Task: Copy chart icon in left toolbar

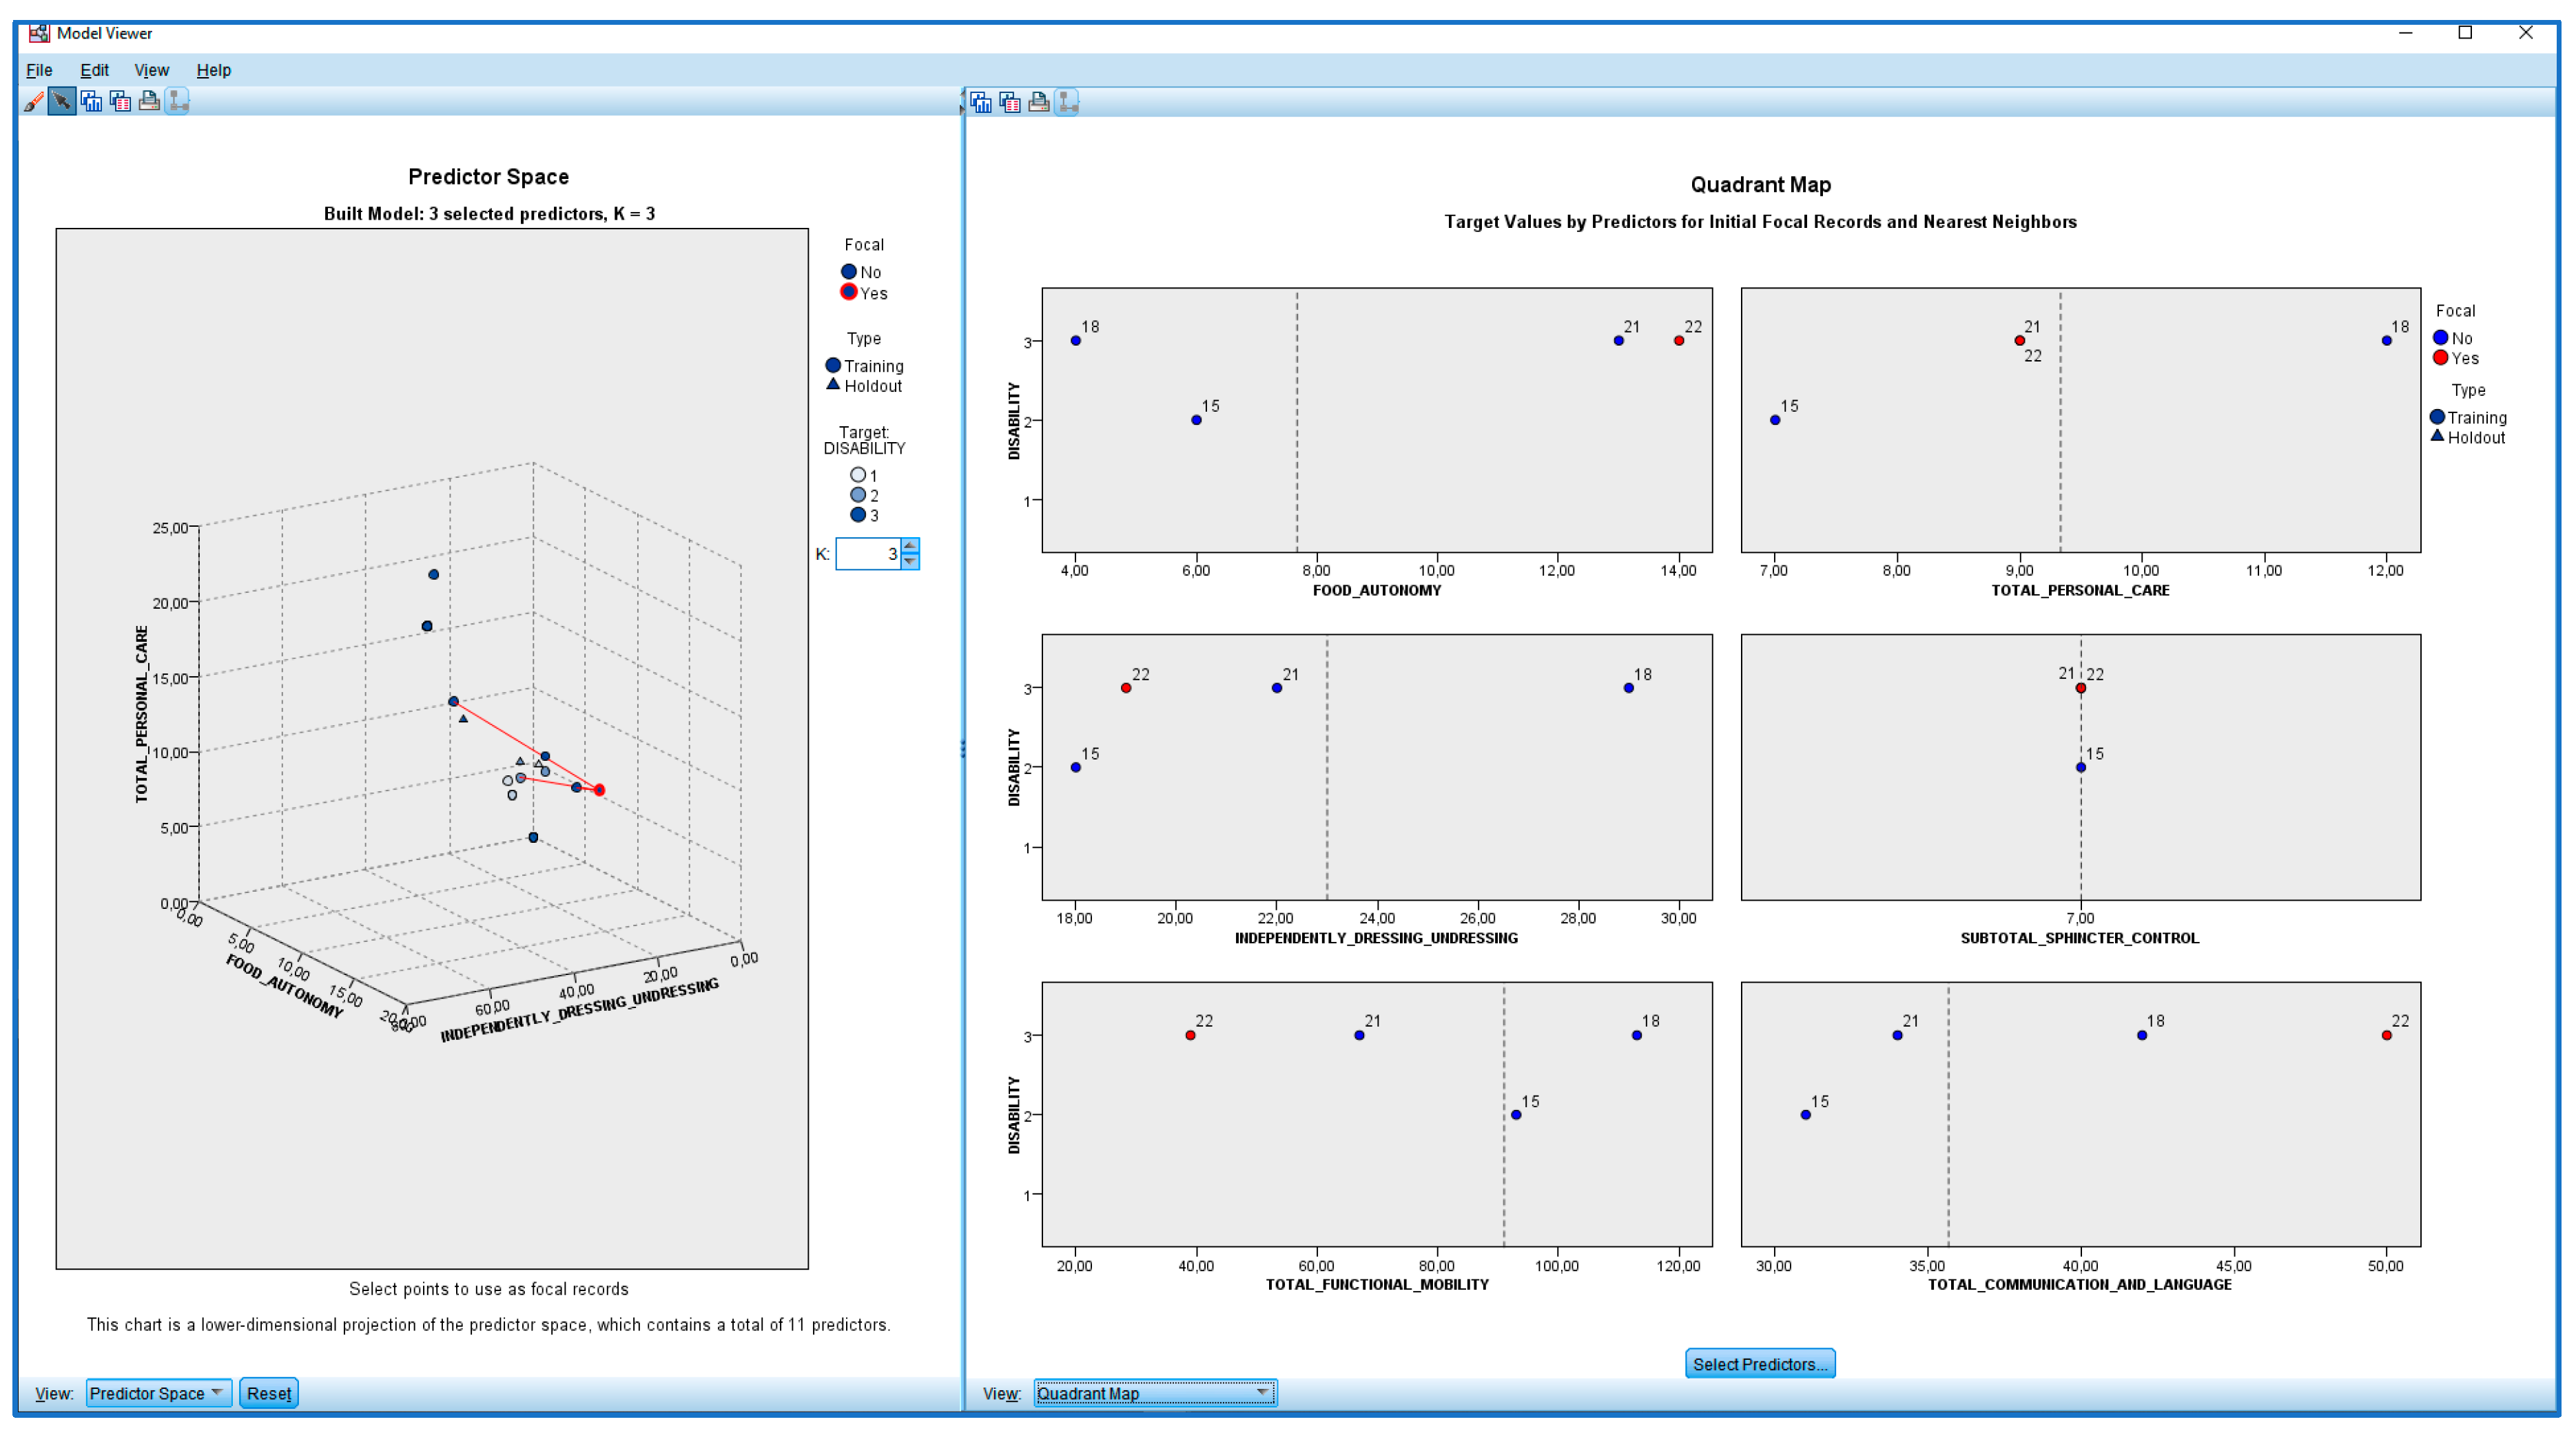Action: click(91, 101)
